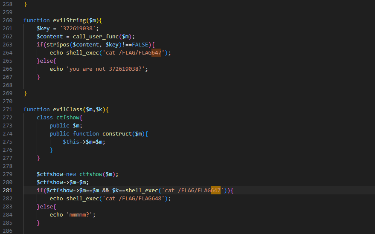Click line number 281 in the gutter
Screen dimensions: 375x234
(7, 191)
